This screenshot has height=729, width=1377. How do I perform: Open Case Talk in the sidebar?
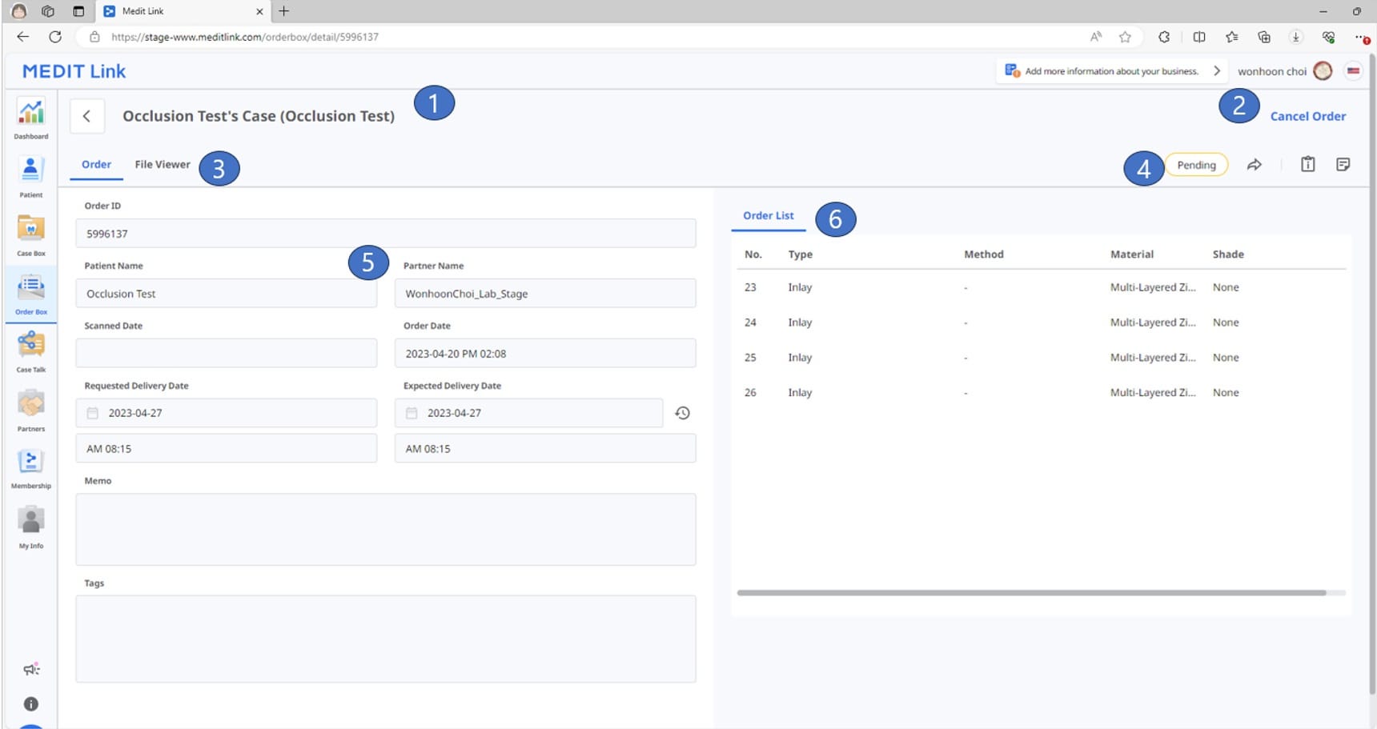30,352
